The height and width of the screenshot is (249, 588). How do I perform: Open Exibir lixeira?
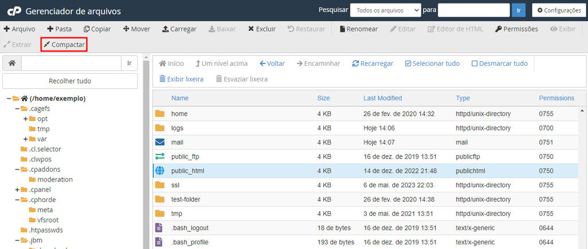coord(181,79)
